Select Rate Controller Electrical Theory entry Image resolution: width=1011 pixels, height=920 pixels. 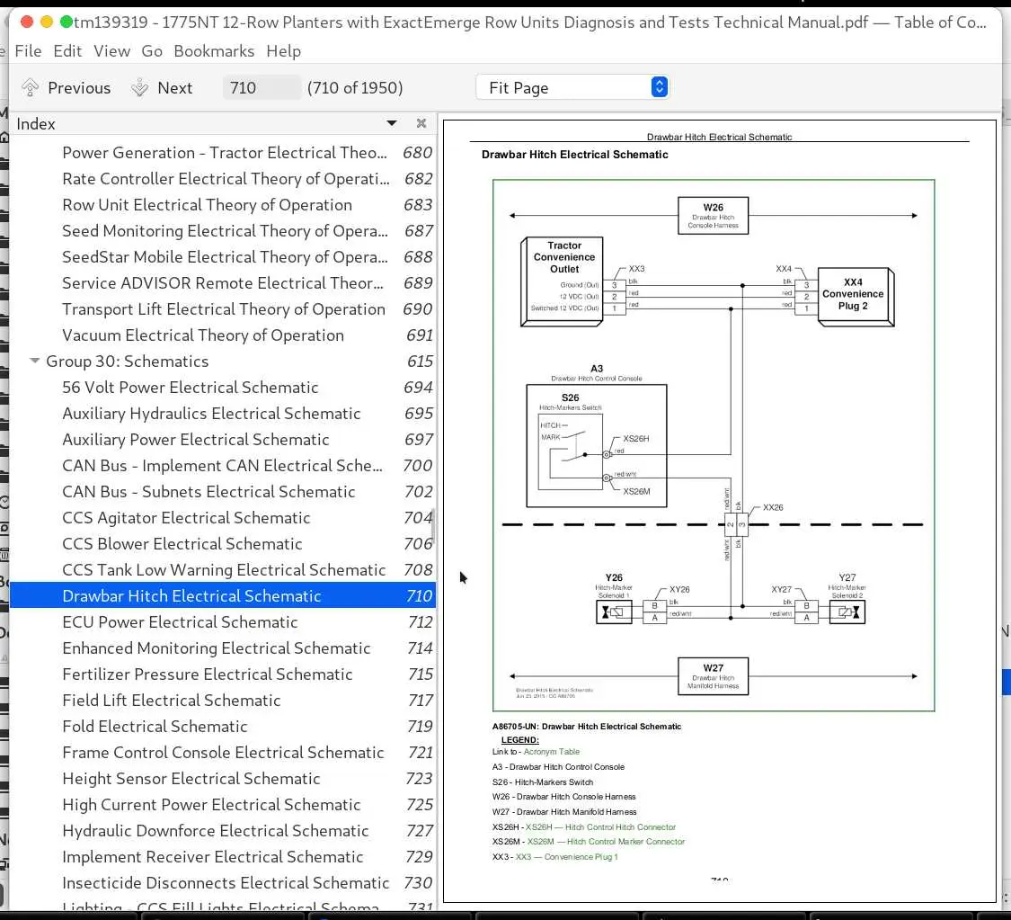tap(223, 179)
